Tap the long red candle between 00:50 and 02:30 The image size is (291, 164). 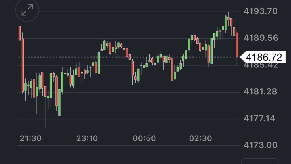coord(172,69)
